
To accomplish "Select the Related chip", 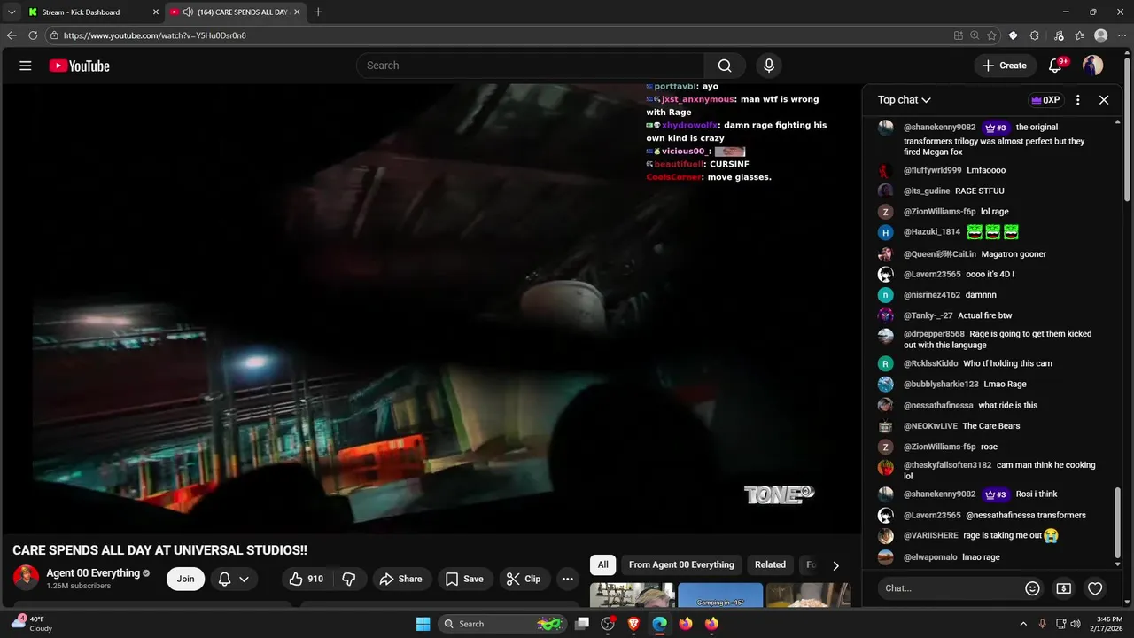I will tap(770, 564).
